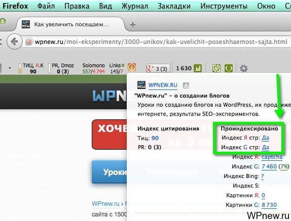Image resolution: width=291 pixels, height=221 pixels.
Task: Click the Да link for Индекс Я стр
Action: (x=265, y=138)
